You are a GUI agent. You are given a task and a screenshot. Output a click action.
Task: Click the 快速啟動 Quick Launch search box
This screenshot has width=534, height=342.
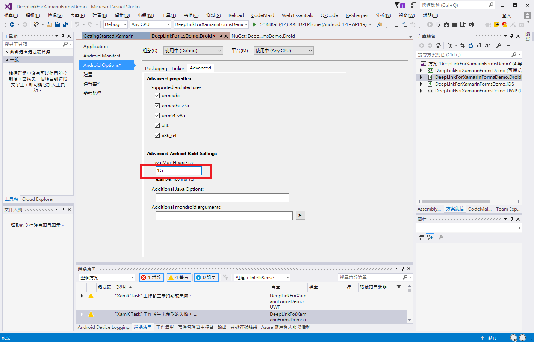[457, 5]
